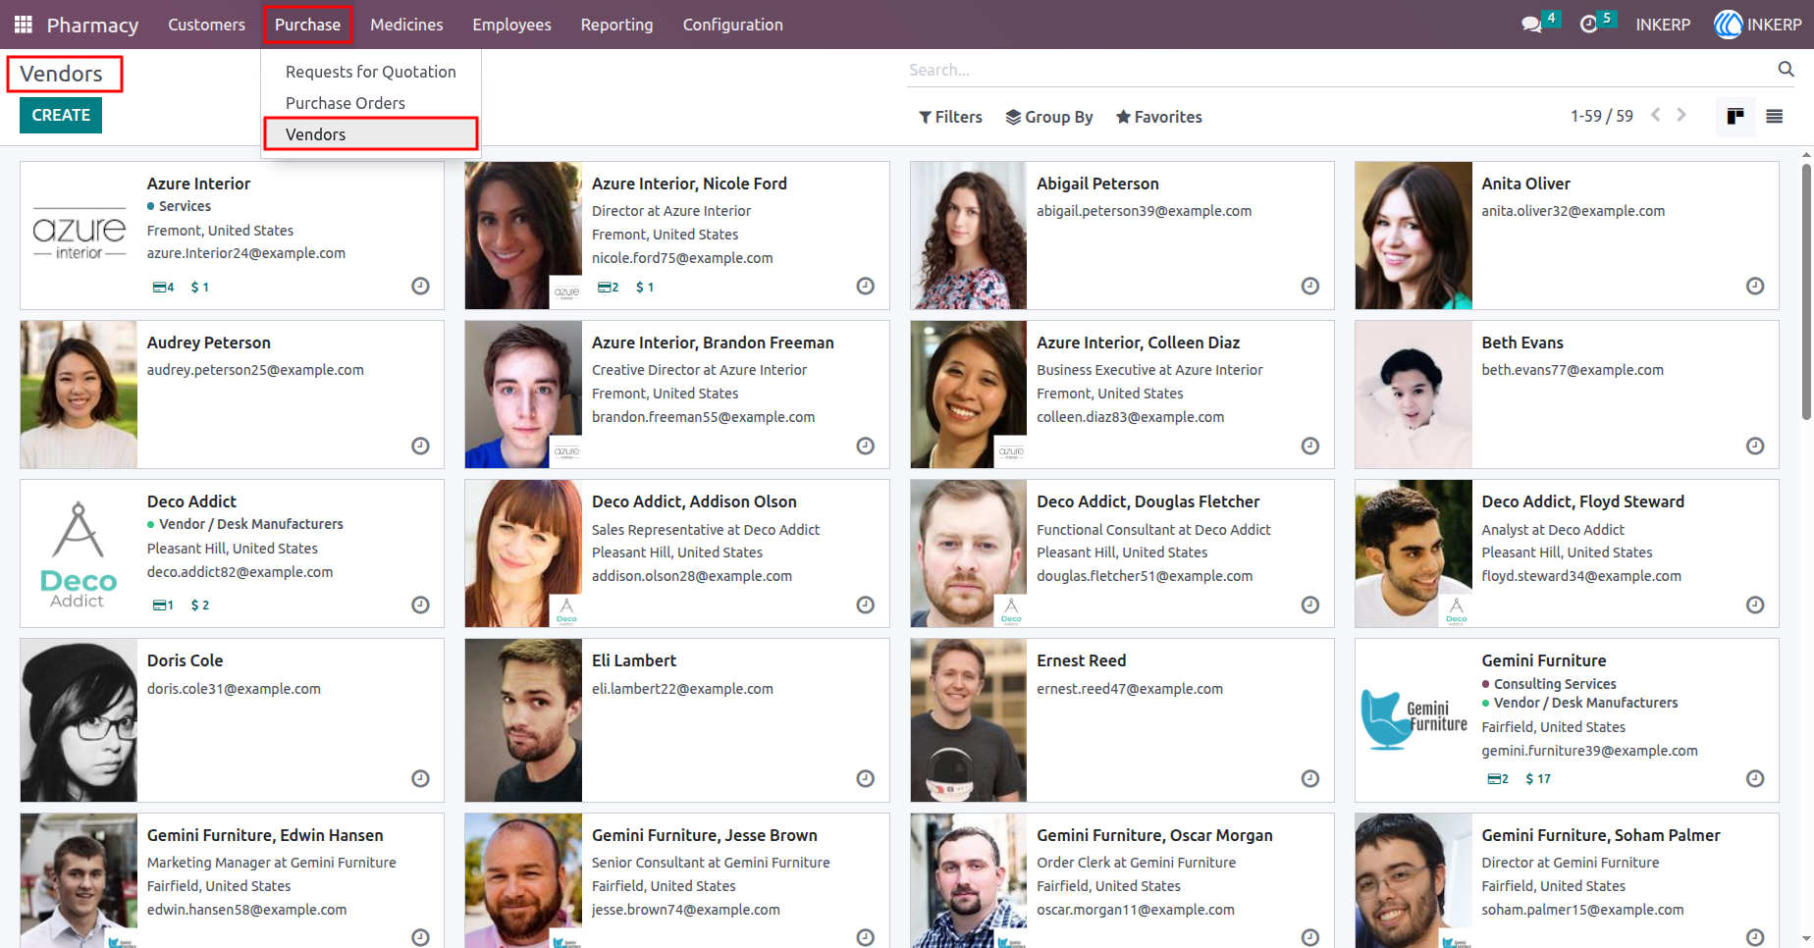
Task: Open the Configuration menu
Action: pos(732,25)
